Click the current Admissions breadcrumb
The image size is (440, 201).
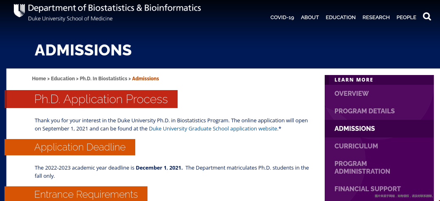pyautogui.click(x=145, y=79)
